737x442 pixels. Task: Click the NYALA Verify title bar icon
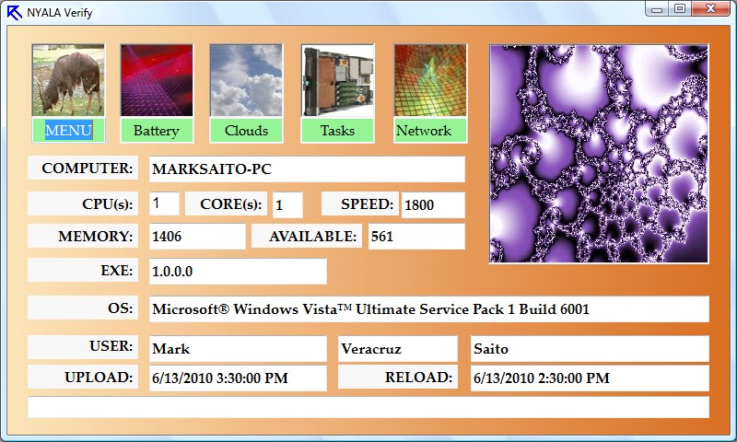(14, 11)
